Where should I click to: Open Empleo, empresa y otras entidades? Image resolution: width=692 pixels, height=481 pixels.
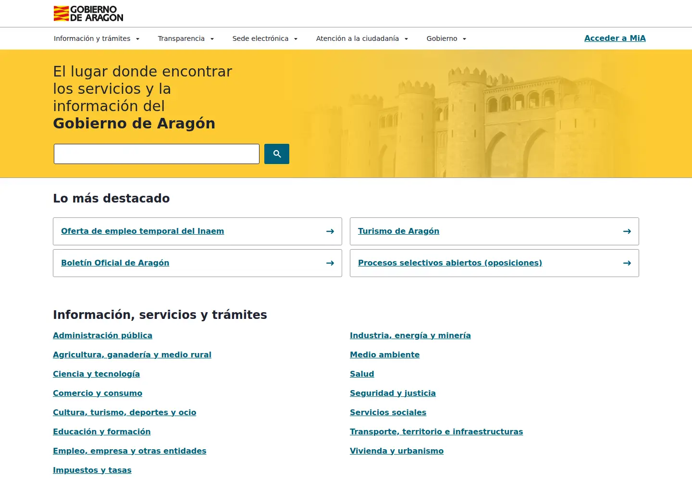(x=130, y=451)
